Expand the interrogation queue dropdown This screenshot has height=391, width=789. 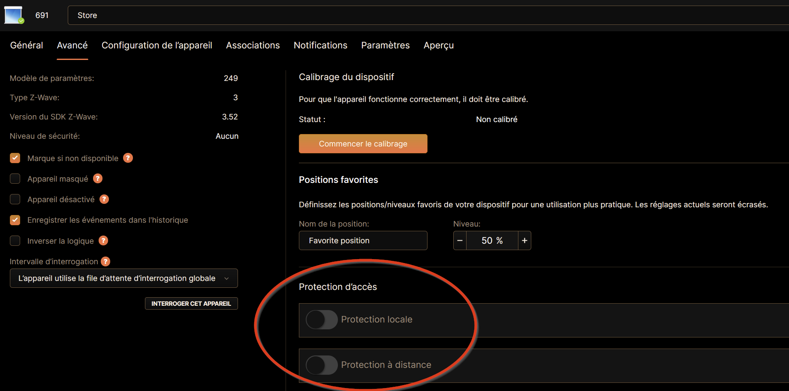pyautogui.click(x=124, y=278)
